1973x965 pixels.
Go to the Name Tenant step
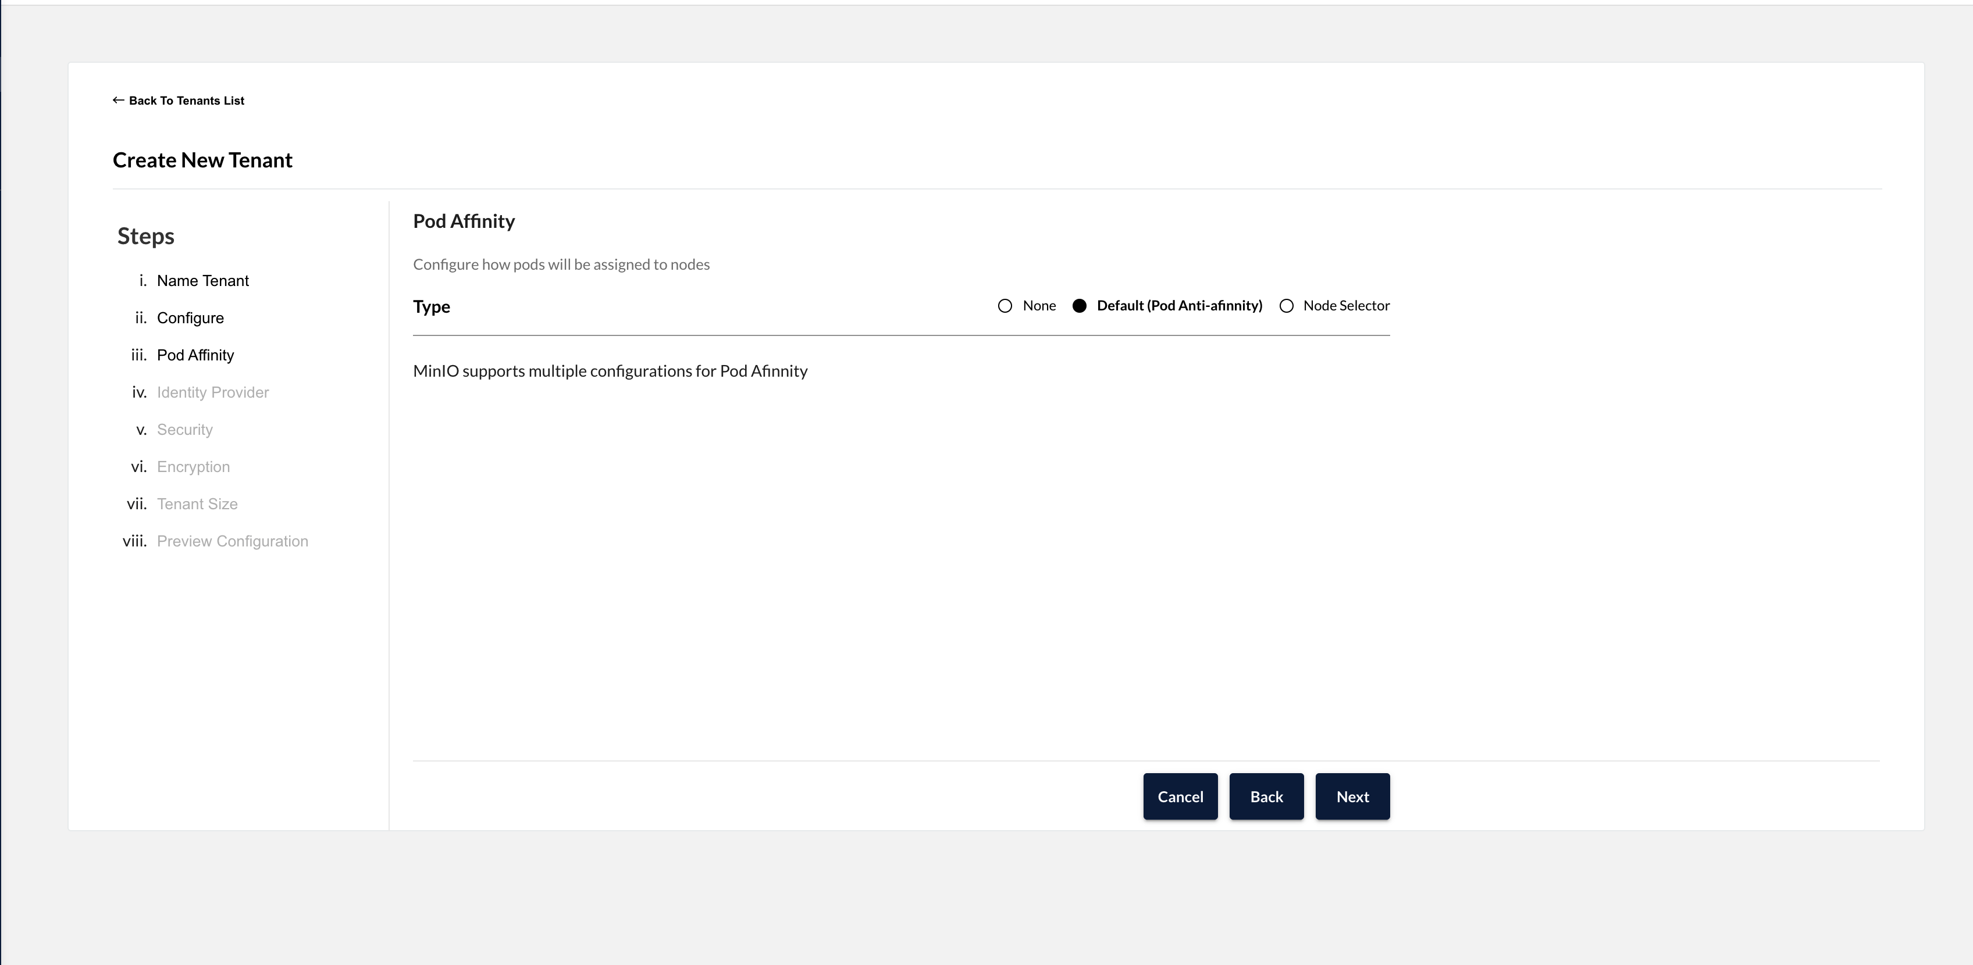202,281
